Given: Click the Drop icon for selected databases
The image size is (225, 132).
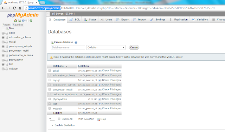Looking at the screenshot, I should pos(98,119).
